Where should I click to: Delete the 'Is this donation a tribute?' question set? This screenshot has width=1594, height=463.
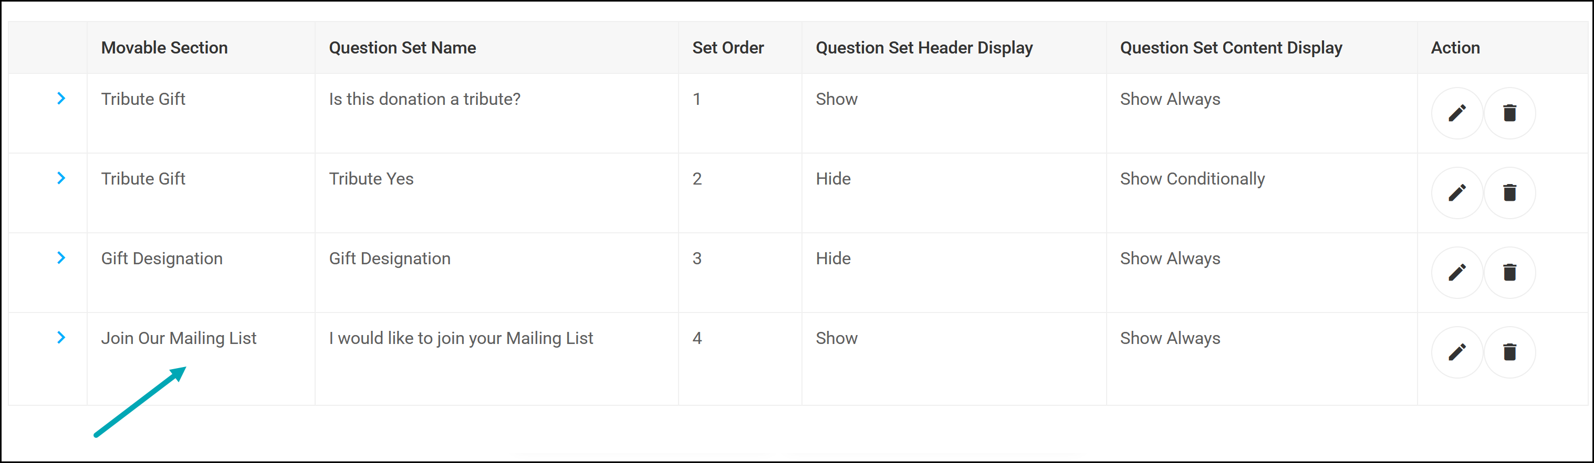pos(1509,113)
